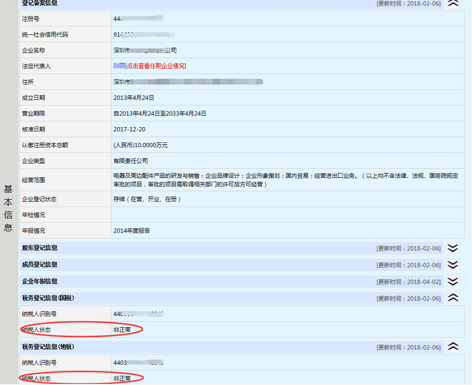Click the 认缴注册资本总额 label
This screenshot has width=472, height=385.
[45, 145]
